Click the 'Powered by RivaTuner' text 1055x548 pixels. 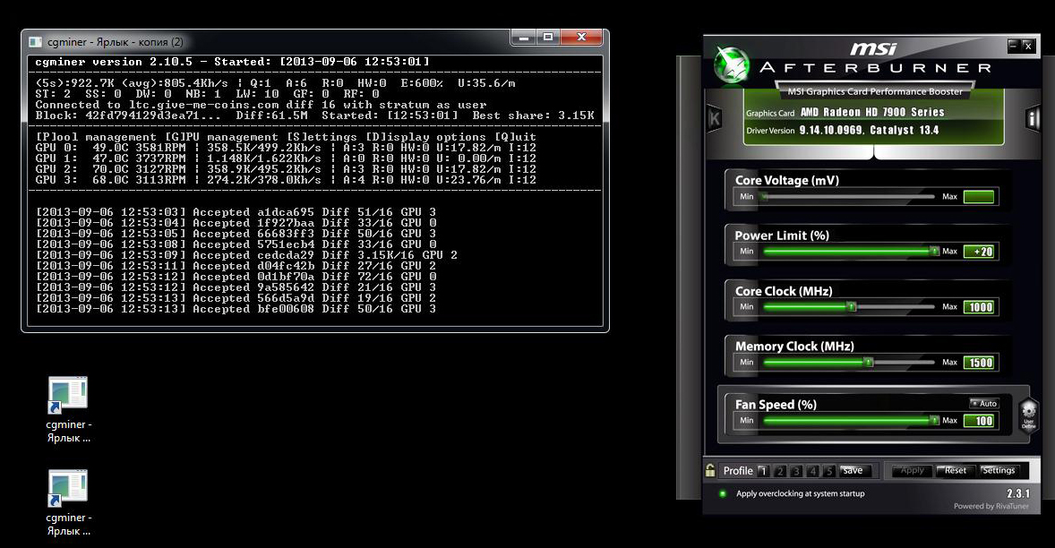click(x=991, y=506)
